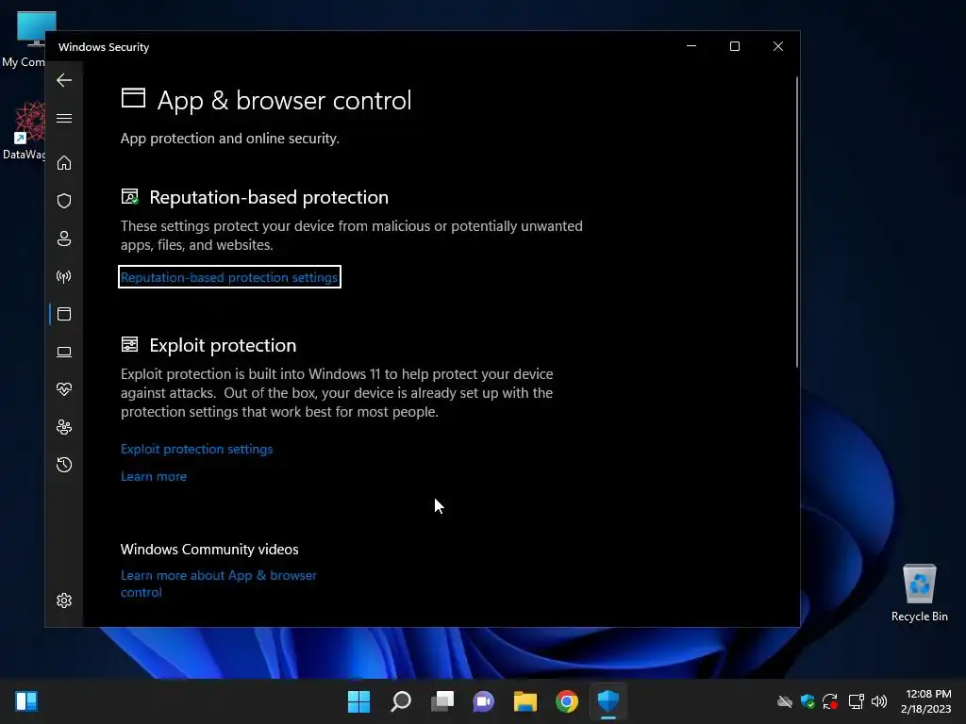Image resolution: width=966 pixels, height=724 pixels.
Task: Click the Exploit protection heading
Action: tap(223, 345)
